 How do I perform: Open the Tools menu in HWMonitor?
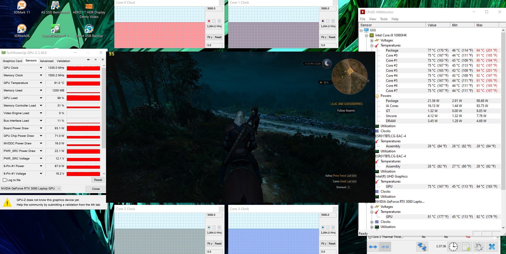click(384, 19)
